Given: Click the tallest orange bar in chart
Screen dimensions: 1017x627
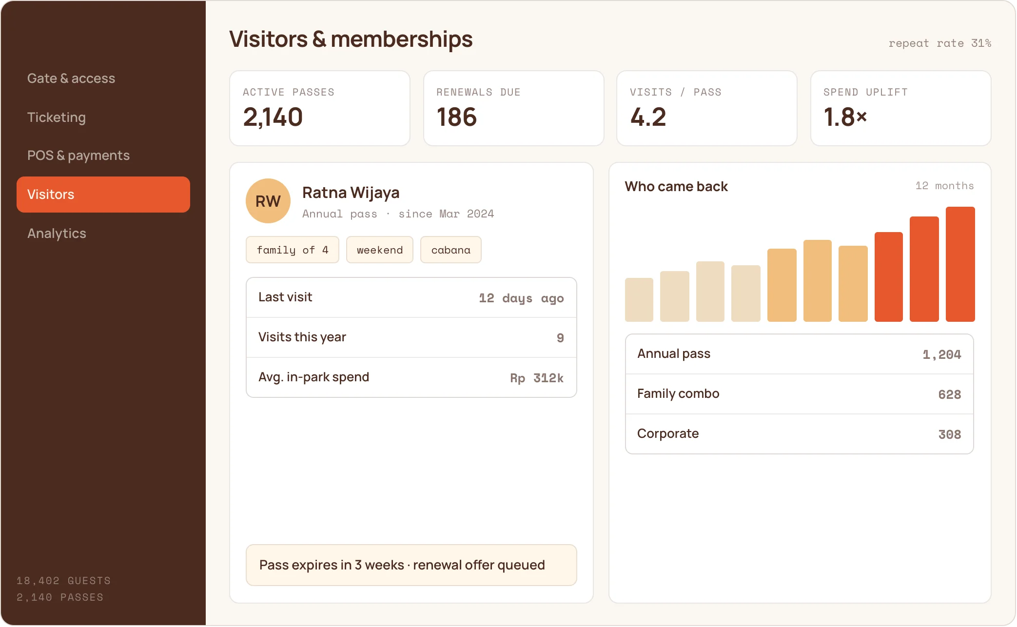Looking at the screenshot, I should click(x=960, y=264).
